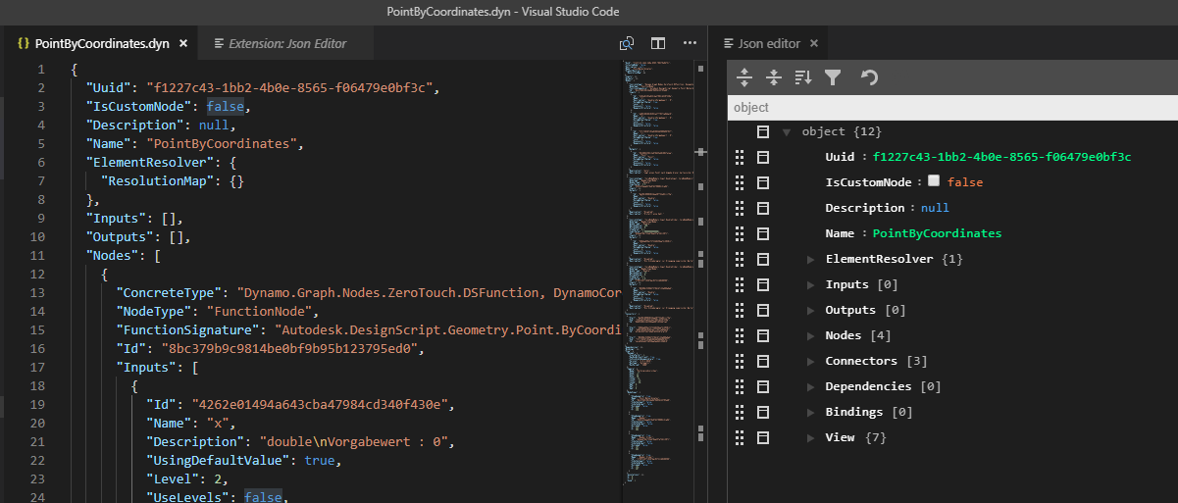Open action menu for IsCustomNode row
Viewport: 1178px width, 503px height.
763,182
